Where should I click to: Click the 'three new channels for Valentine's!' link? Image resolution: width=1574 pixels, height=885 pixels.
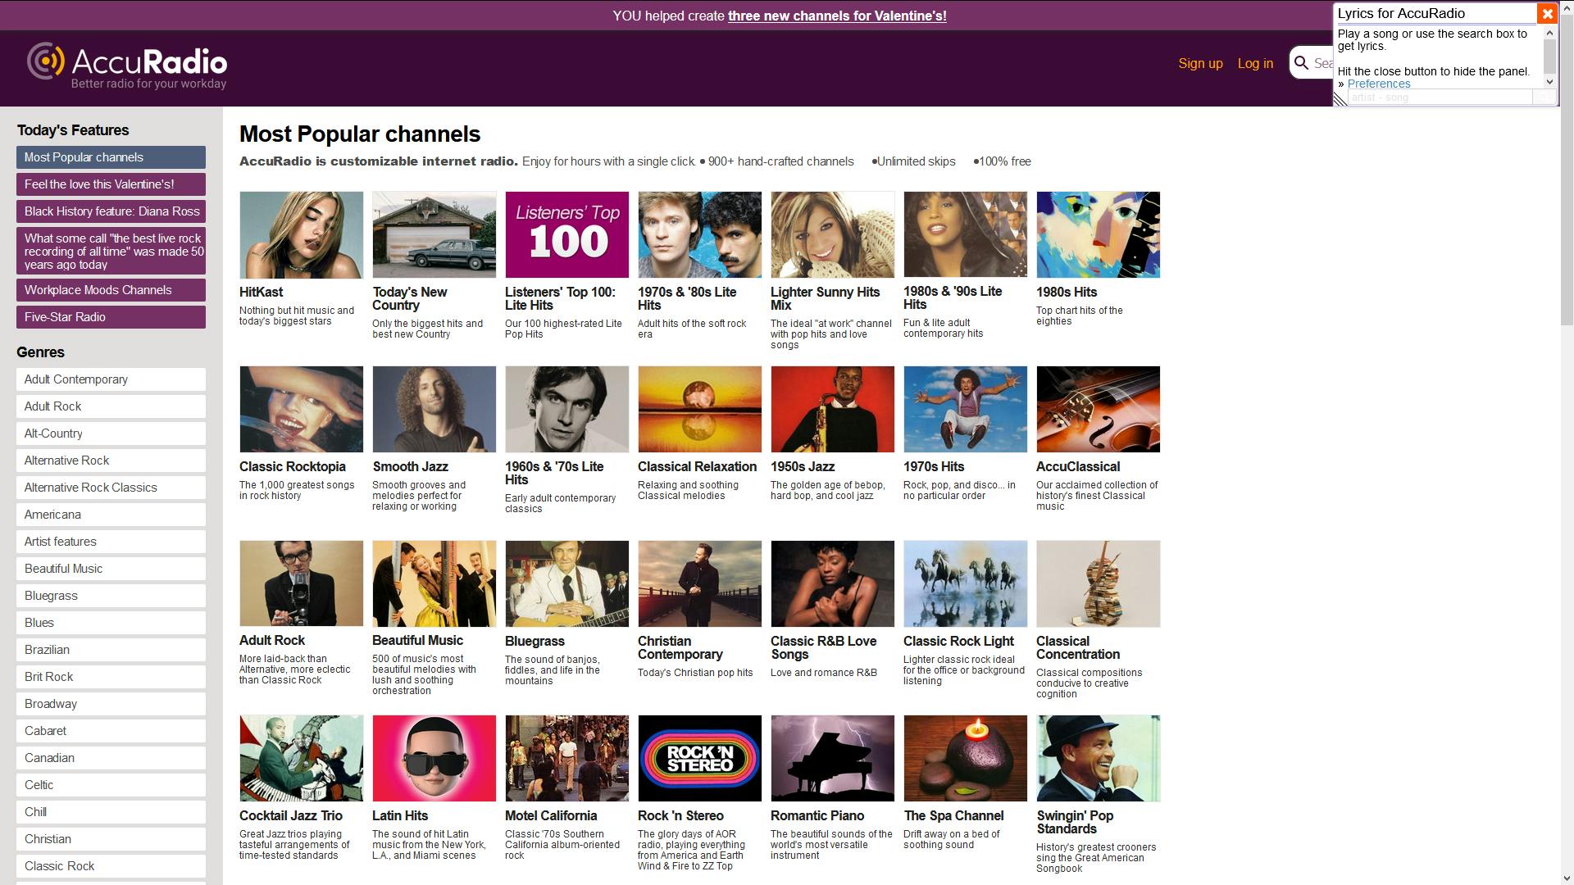(836, 15)
